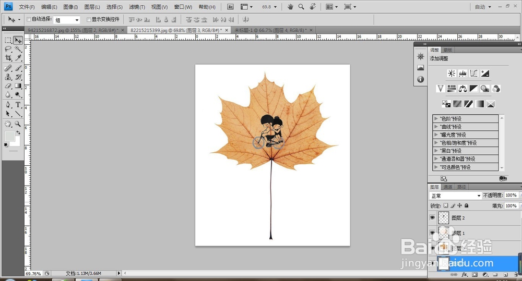
Task: Select the Clone Stamp tool
Action: click(x=8, y=77)
